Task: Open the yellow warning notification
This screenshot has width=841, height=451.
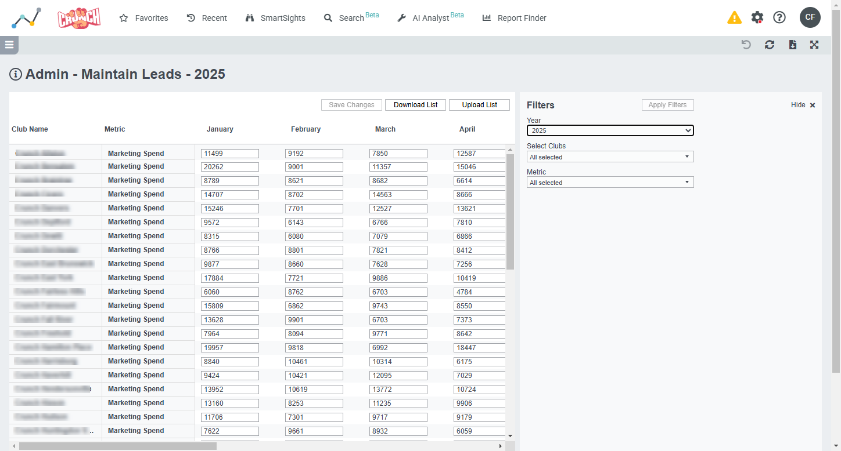Action: (734, 17)
